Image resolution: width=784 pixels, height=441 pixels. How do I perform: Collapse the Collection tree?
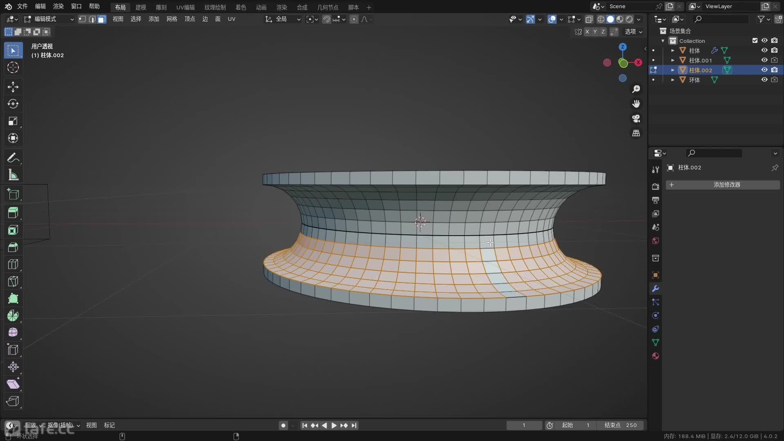pyautogui.click(x=663, y=41)
